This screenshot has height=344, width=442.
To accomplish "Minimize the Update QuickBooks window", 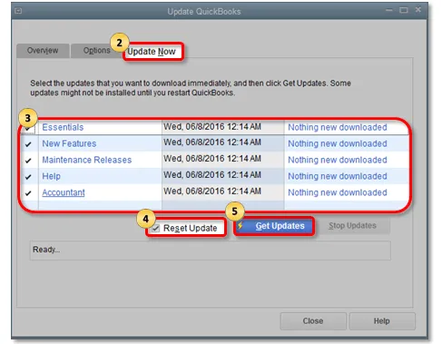I will 389,10.
